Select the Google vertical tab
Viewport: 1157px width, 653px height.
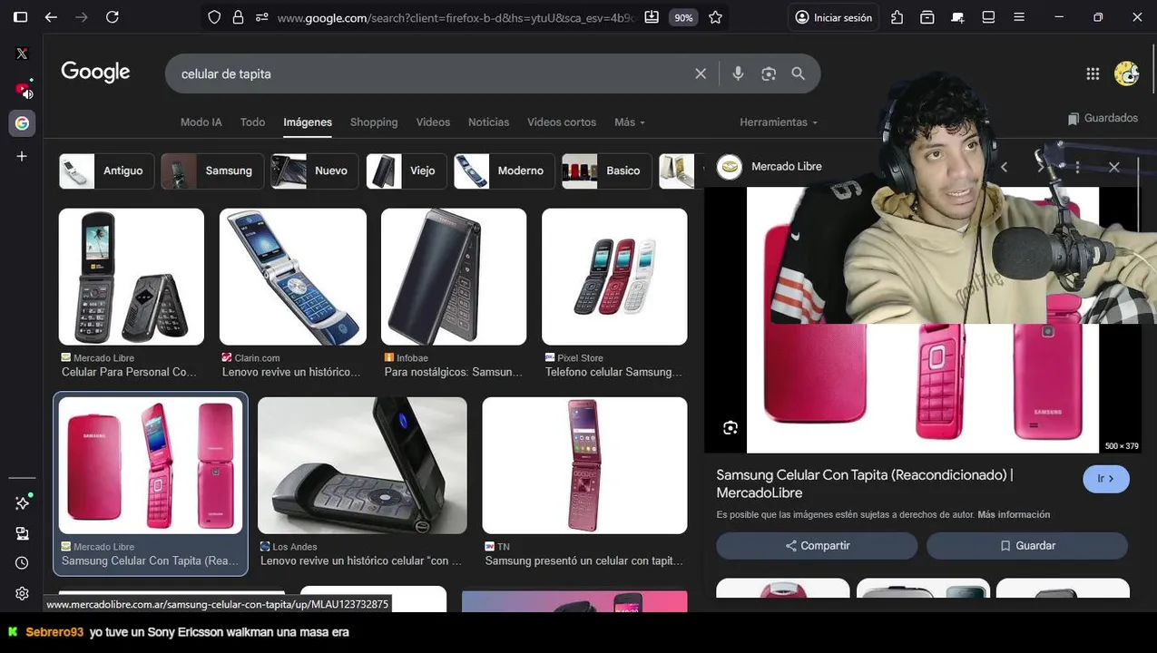(x=22, y=123)
